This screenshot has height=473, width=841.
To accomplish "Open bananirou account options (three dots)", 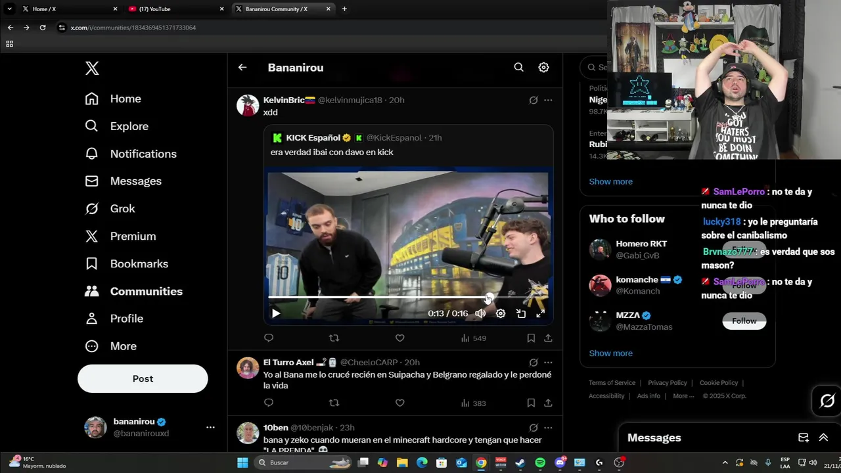I will pos(210,427).
